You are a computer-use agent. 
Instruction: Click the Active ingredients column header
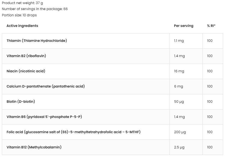pos(22,26)
